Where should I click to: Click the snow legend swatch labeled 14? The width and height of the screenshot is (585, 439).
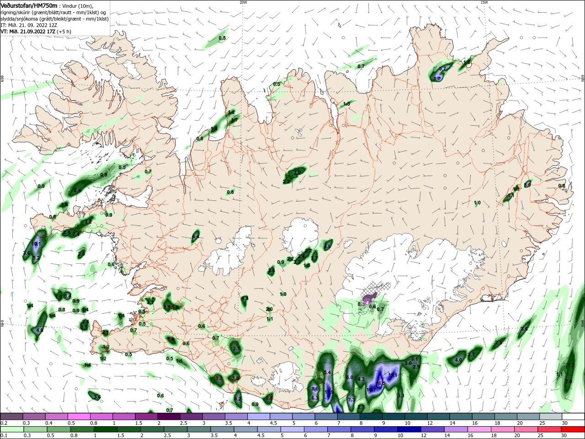point(461,417)
